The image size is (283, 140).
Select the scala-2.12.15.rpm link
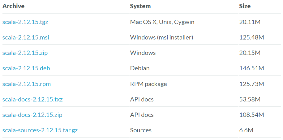pos(27,84)
